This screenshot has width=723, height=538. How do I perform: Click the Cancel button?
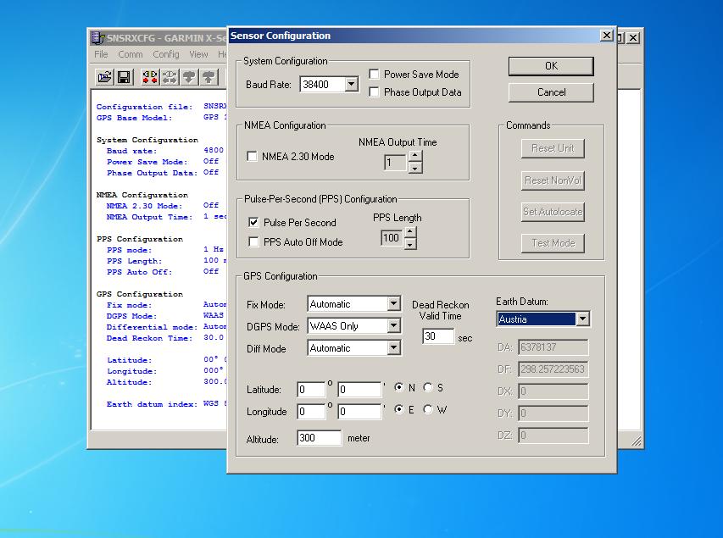tap(551, 92)
